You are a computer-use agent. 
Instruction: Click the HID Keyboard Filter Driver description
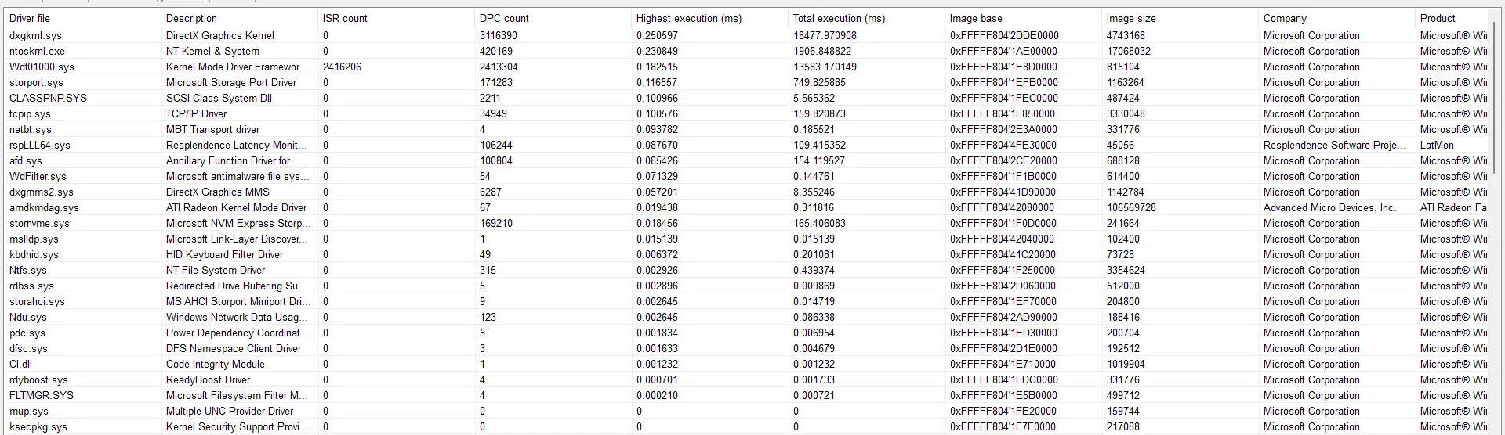pos(225,254)
